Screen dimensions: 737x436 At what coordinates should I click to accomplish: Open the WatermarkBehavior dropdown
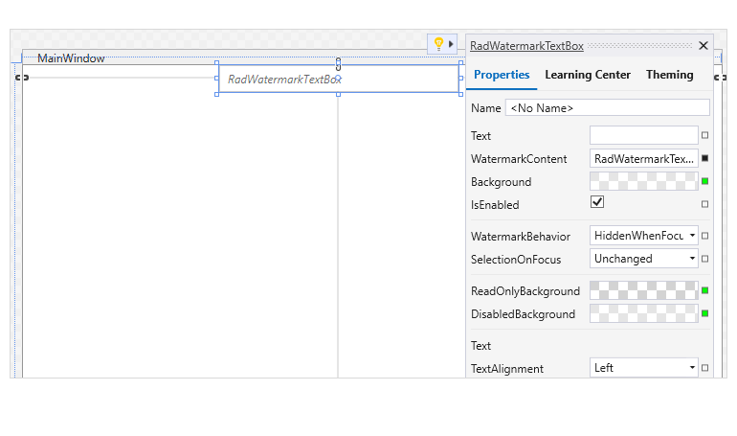643,236
